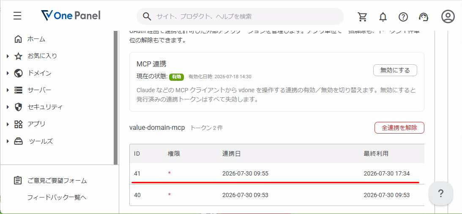The width and height of the screenshot is (462, 214).
Task: Click the 有効 status badge
Action: (177, 77)
